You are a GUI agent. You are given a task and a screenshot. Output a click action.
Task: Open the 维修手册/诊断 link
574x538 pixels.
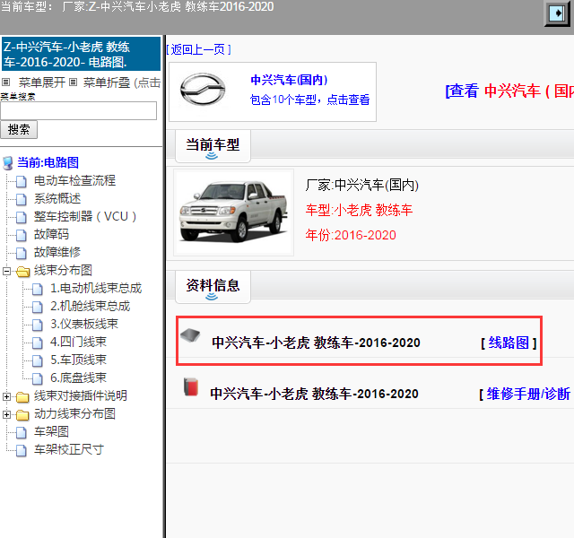click(528, 394)
